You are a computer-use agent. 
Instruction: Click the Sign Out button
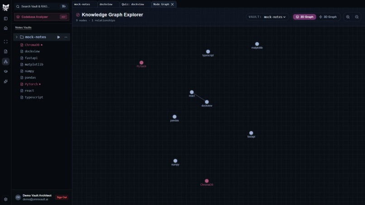62,197
